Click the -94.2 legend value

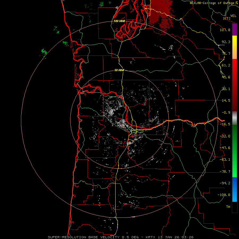point(225,183)
